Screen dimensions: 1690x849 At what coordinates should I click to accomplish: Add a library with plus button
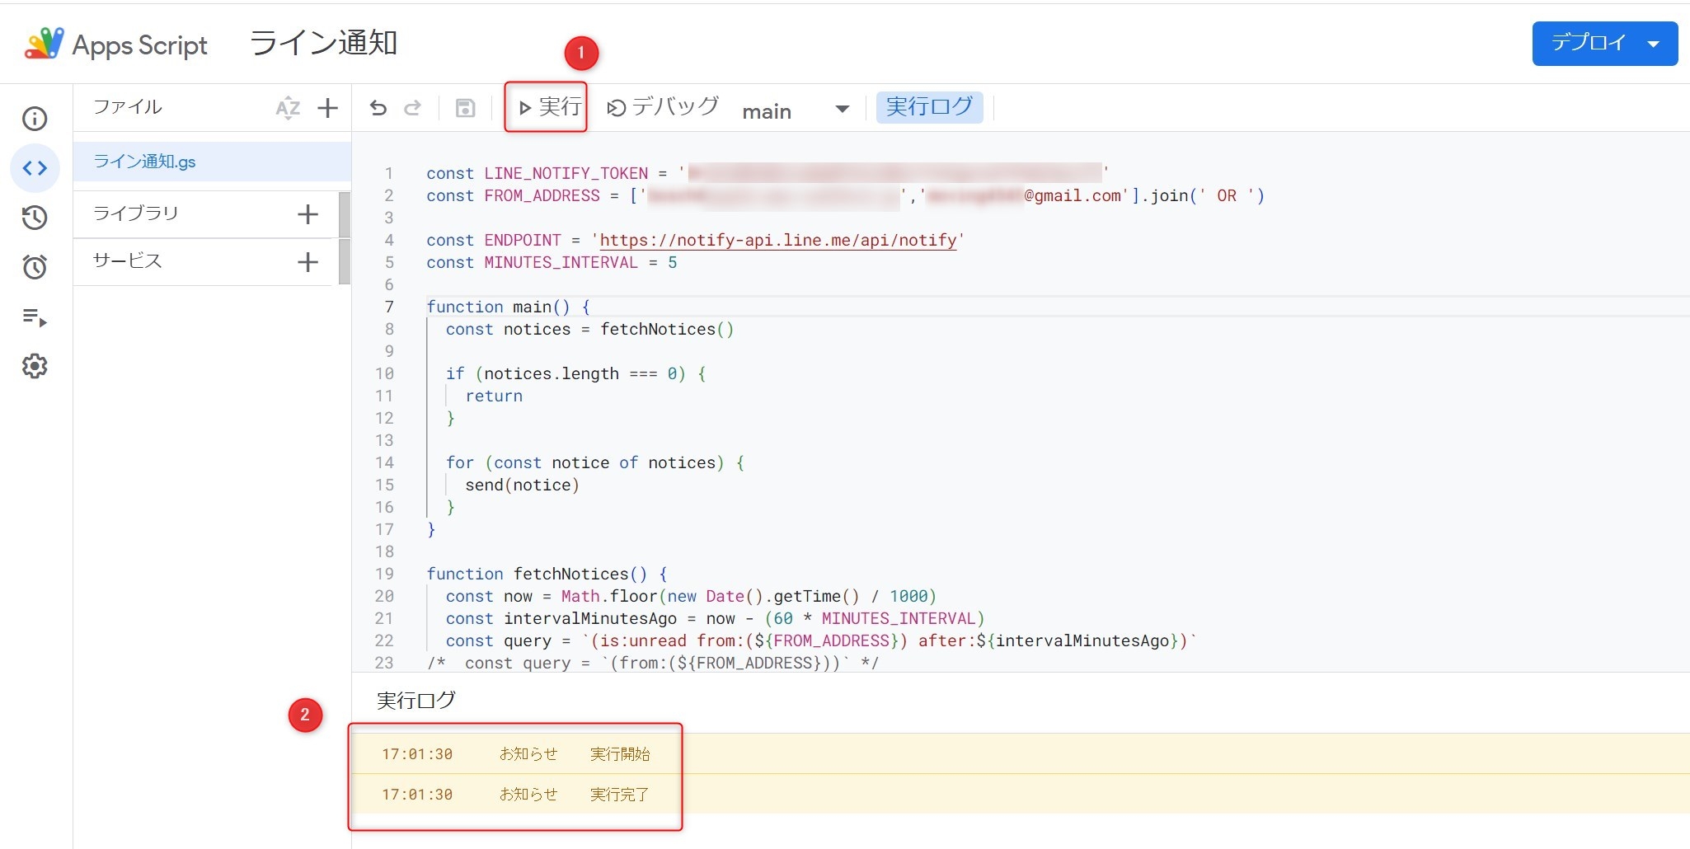click(307, 214)
